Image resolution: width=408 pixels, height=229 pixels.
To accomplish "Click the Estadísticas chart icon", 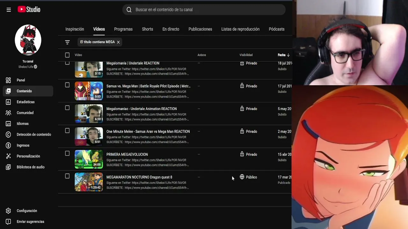I will 9,102.
